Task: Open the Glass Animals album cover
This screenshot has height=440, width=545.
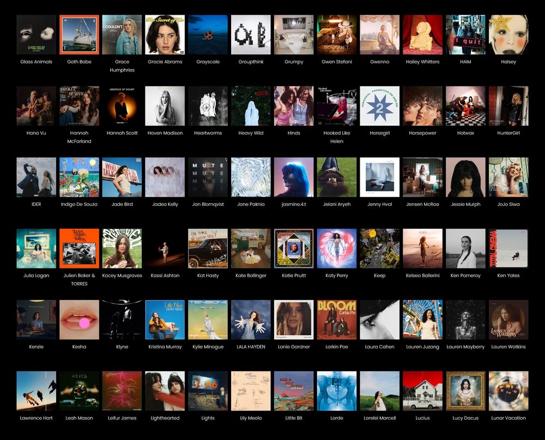Action: 36,35
